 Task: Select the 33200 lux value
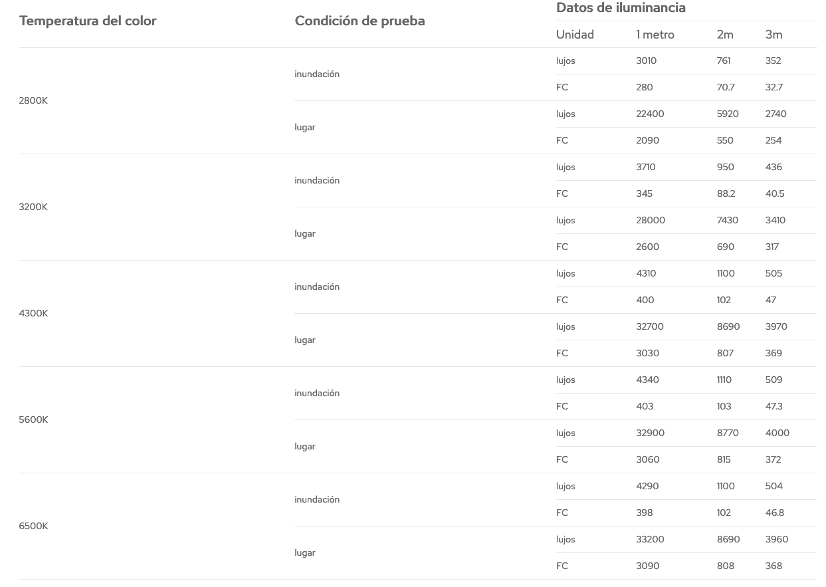(650, 539)
